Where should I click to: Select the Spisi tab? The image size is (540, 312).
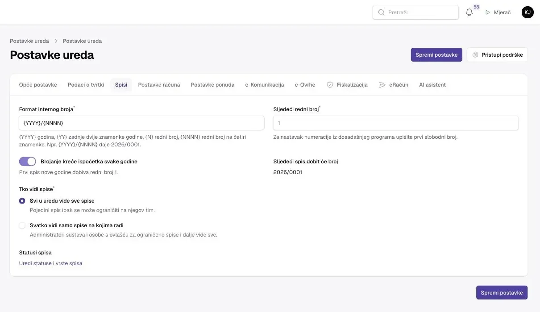[121, 85]
